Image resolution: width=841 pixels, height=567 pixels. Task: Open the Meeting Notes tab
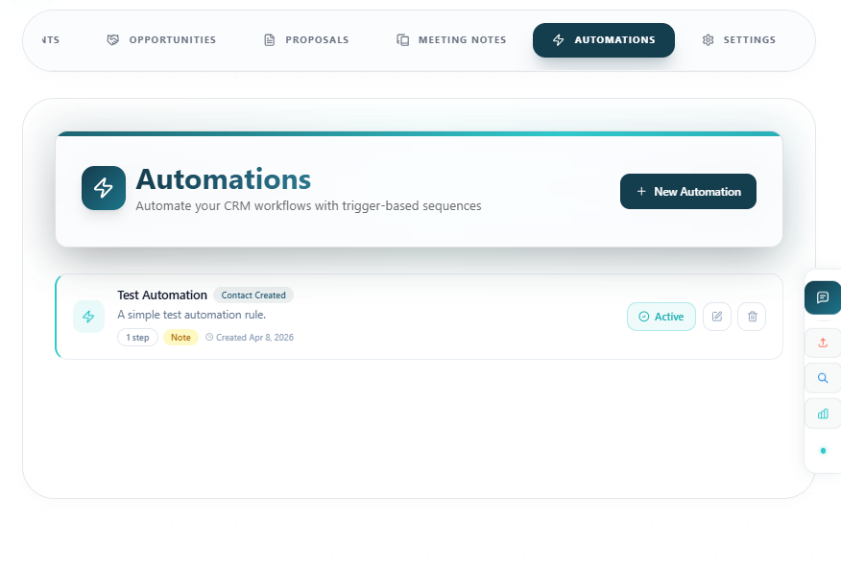pos(451,39)
